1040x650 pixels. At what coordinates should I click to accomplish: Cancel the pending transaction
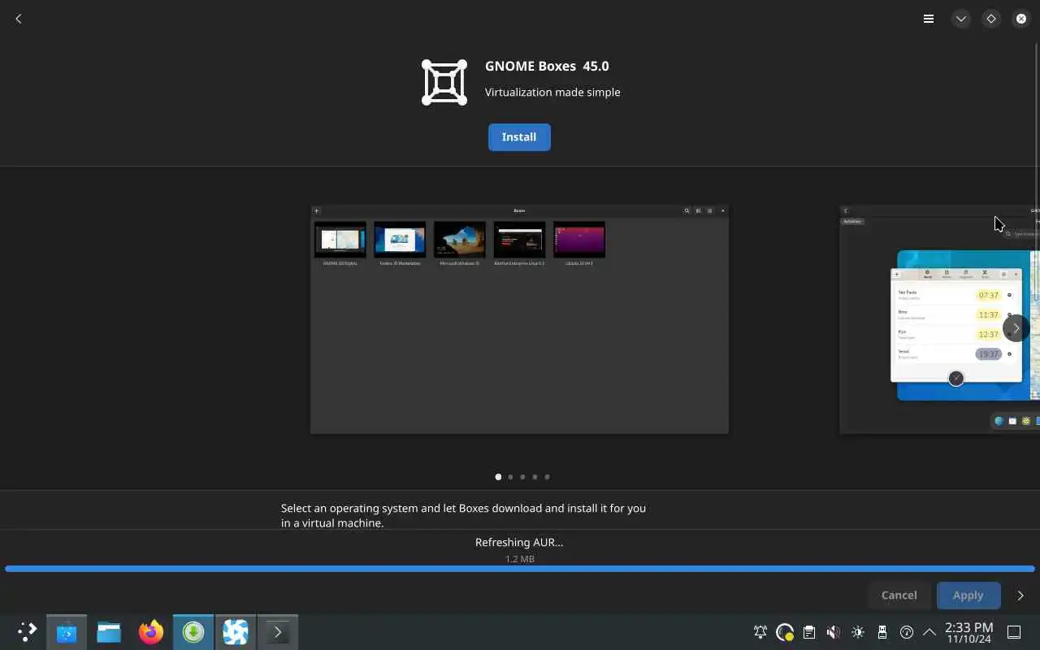[x=899, y=595]
